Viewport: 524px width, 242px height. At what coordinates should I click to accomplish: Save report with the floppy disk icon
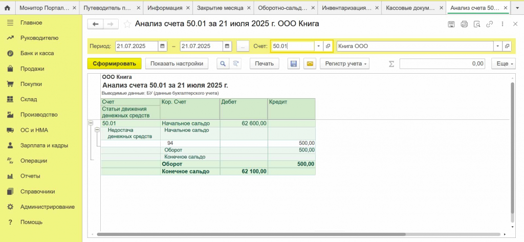[x=294, y=63]
